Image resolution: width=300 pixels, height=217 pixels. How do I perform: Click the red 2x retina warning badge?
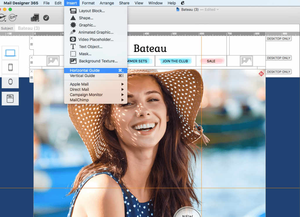coord(261,74)
